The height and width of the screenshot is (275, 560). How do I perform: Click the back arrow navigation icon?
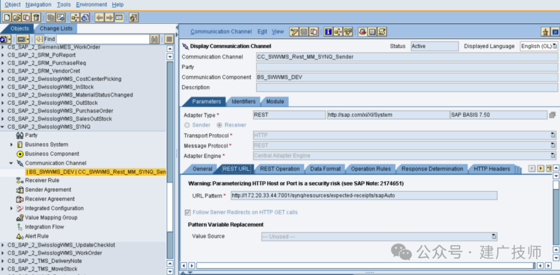click(100, 17)
